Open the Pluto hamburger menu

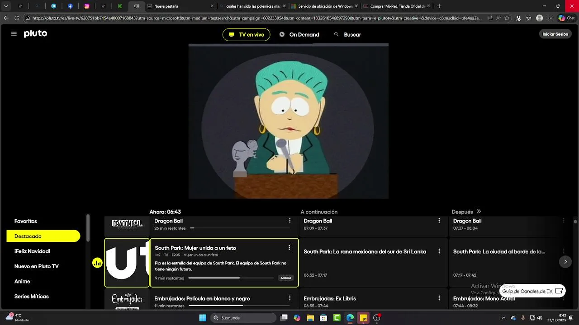coord(14,34)
